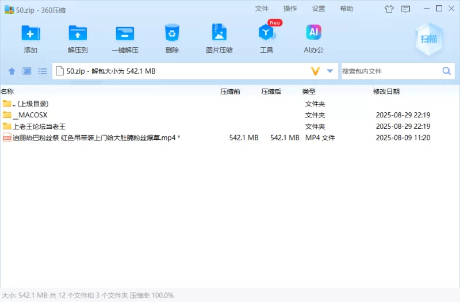Image resolution: width=460 pixels, height=302 pixels.
Task: Sort by the 名称 column header
Action: pos(7,91)
